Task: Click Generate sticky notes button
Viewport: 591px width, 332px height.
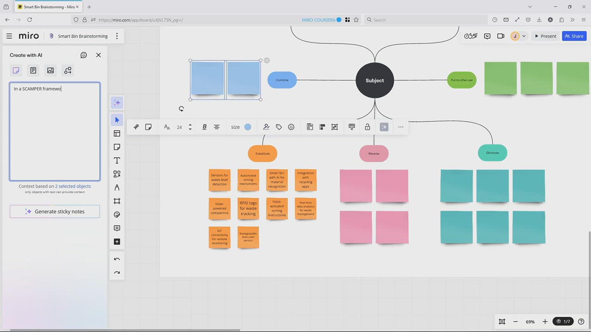Action: click(55, 212)
